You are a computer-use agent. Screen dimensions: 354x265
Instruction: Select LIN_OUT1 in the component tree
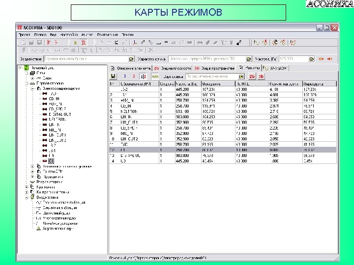point(58,135)
